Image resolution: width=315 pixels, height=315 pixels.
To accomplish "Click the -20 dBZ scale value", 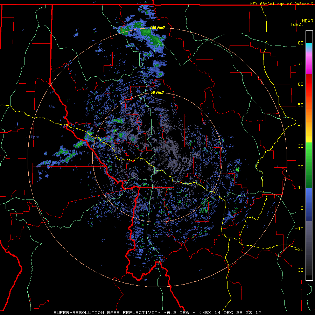I will click(299, 249).
